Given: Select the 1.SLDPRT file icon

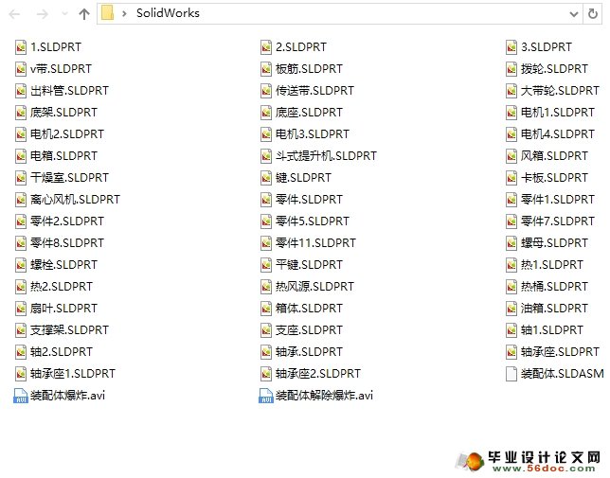Looking at the screenshot, I should [x=21, y=47].
